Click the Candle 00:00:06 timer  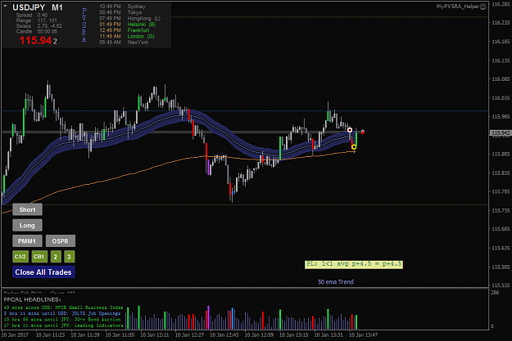pos(37,31)
